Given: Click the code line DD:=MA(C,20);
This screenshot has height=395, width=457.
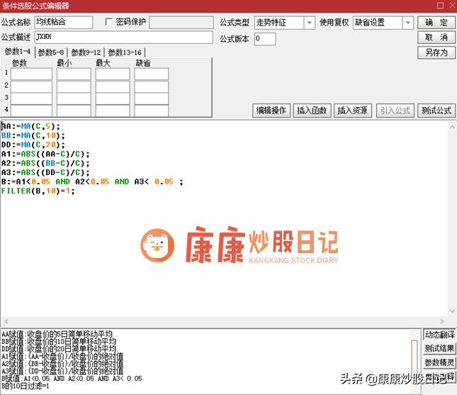Looking at the screenshot, I should tap(33, 145).
